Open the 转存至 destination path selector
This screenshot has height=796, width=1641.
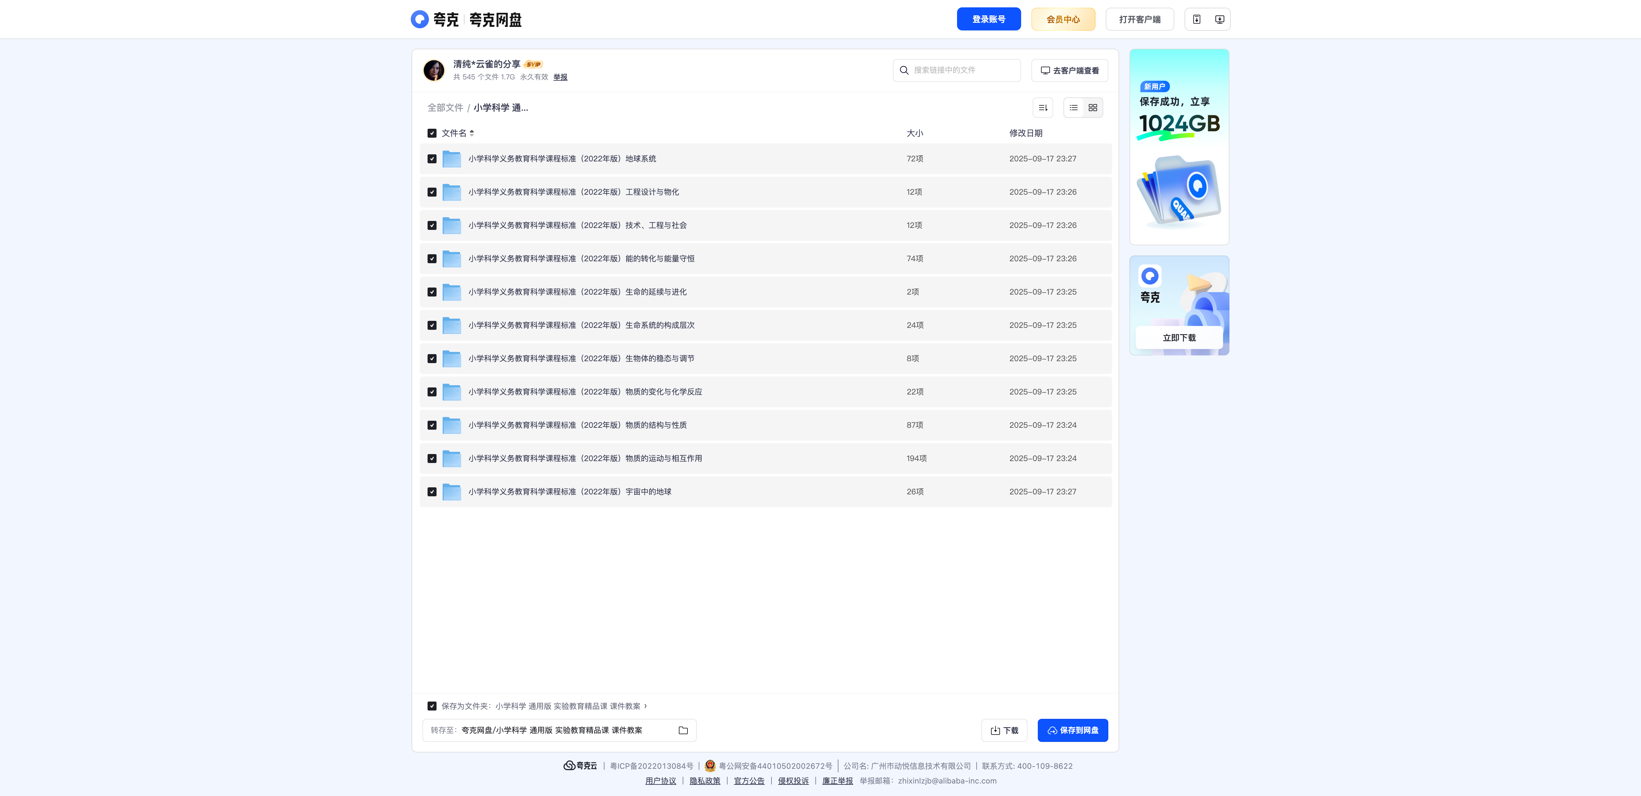(x=559, y=730)
